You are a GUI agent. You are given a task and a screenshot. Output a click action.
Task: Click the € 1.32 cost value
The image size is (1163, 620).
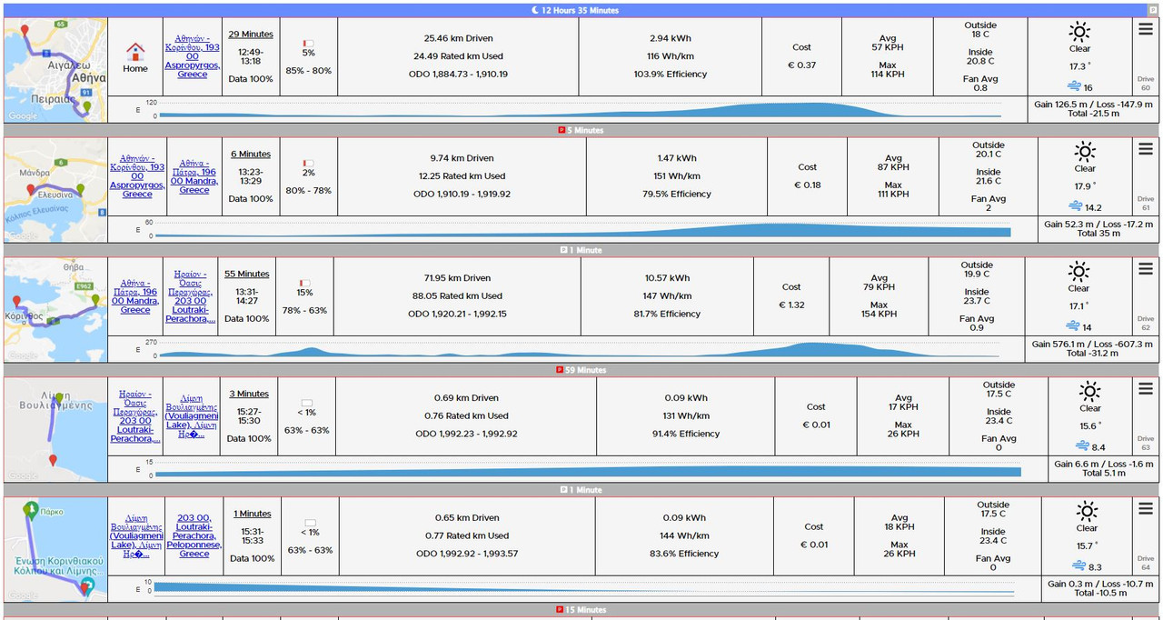791,305
